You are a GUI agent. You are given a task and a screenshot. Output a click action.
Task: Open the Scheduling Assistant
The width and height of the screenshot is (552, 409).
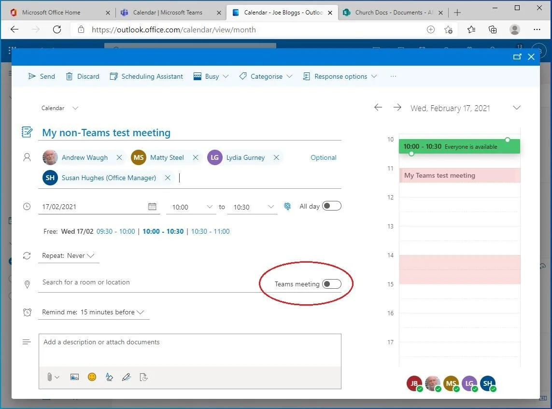(x=146, y=76)
